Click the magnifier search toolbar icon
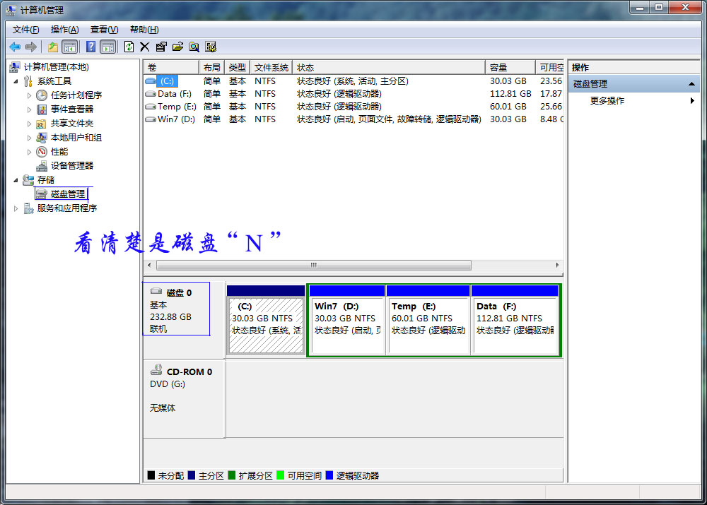This screenshot has width=707, height=505. tap(194, 47)
